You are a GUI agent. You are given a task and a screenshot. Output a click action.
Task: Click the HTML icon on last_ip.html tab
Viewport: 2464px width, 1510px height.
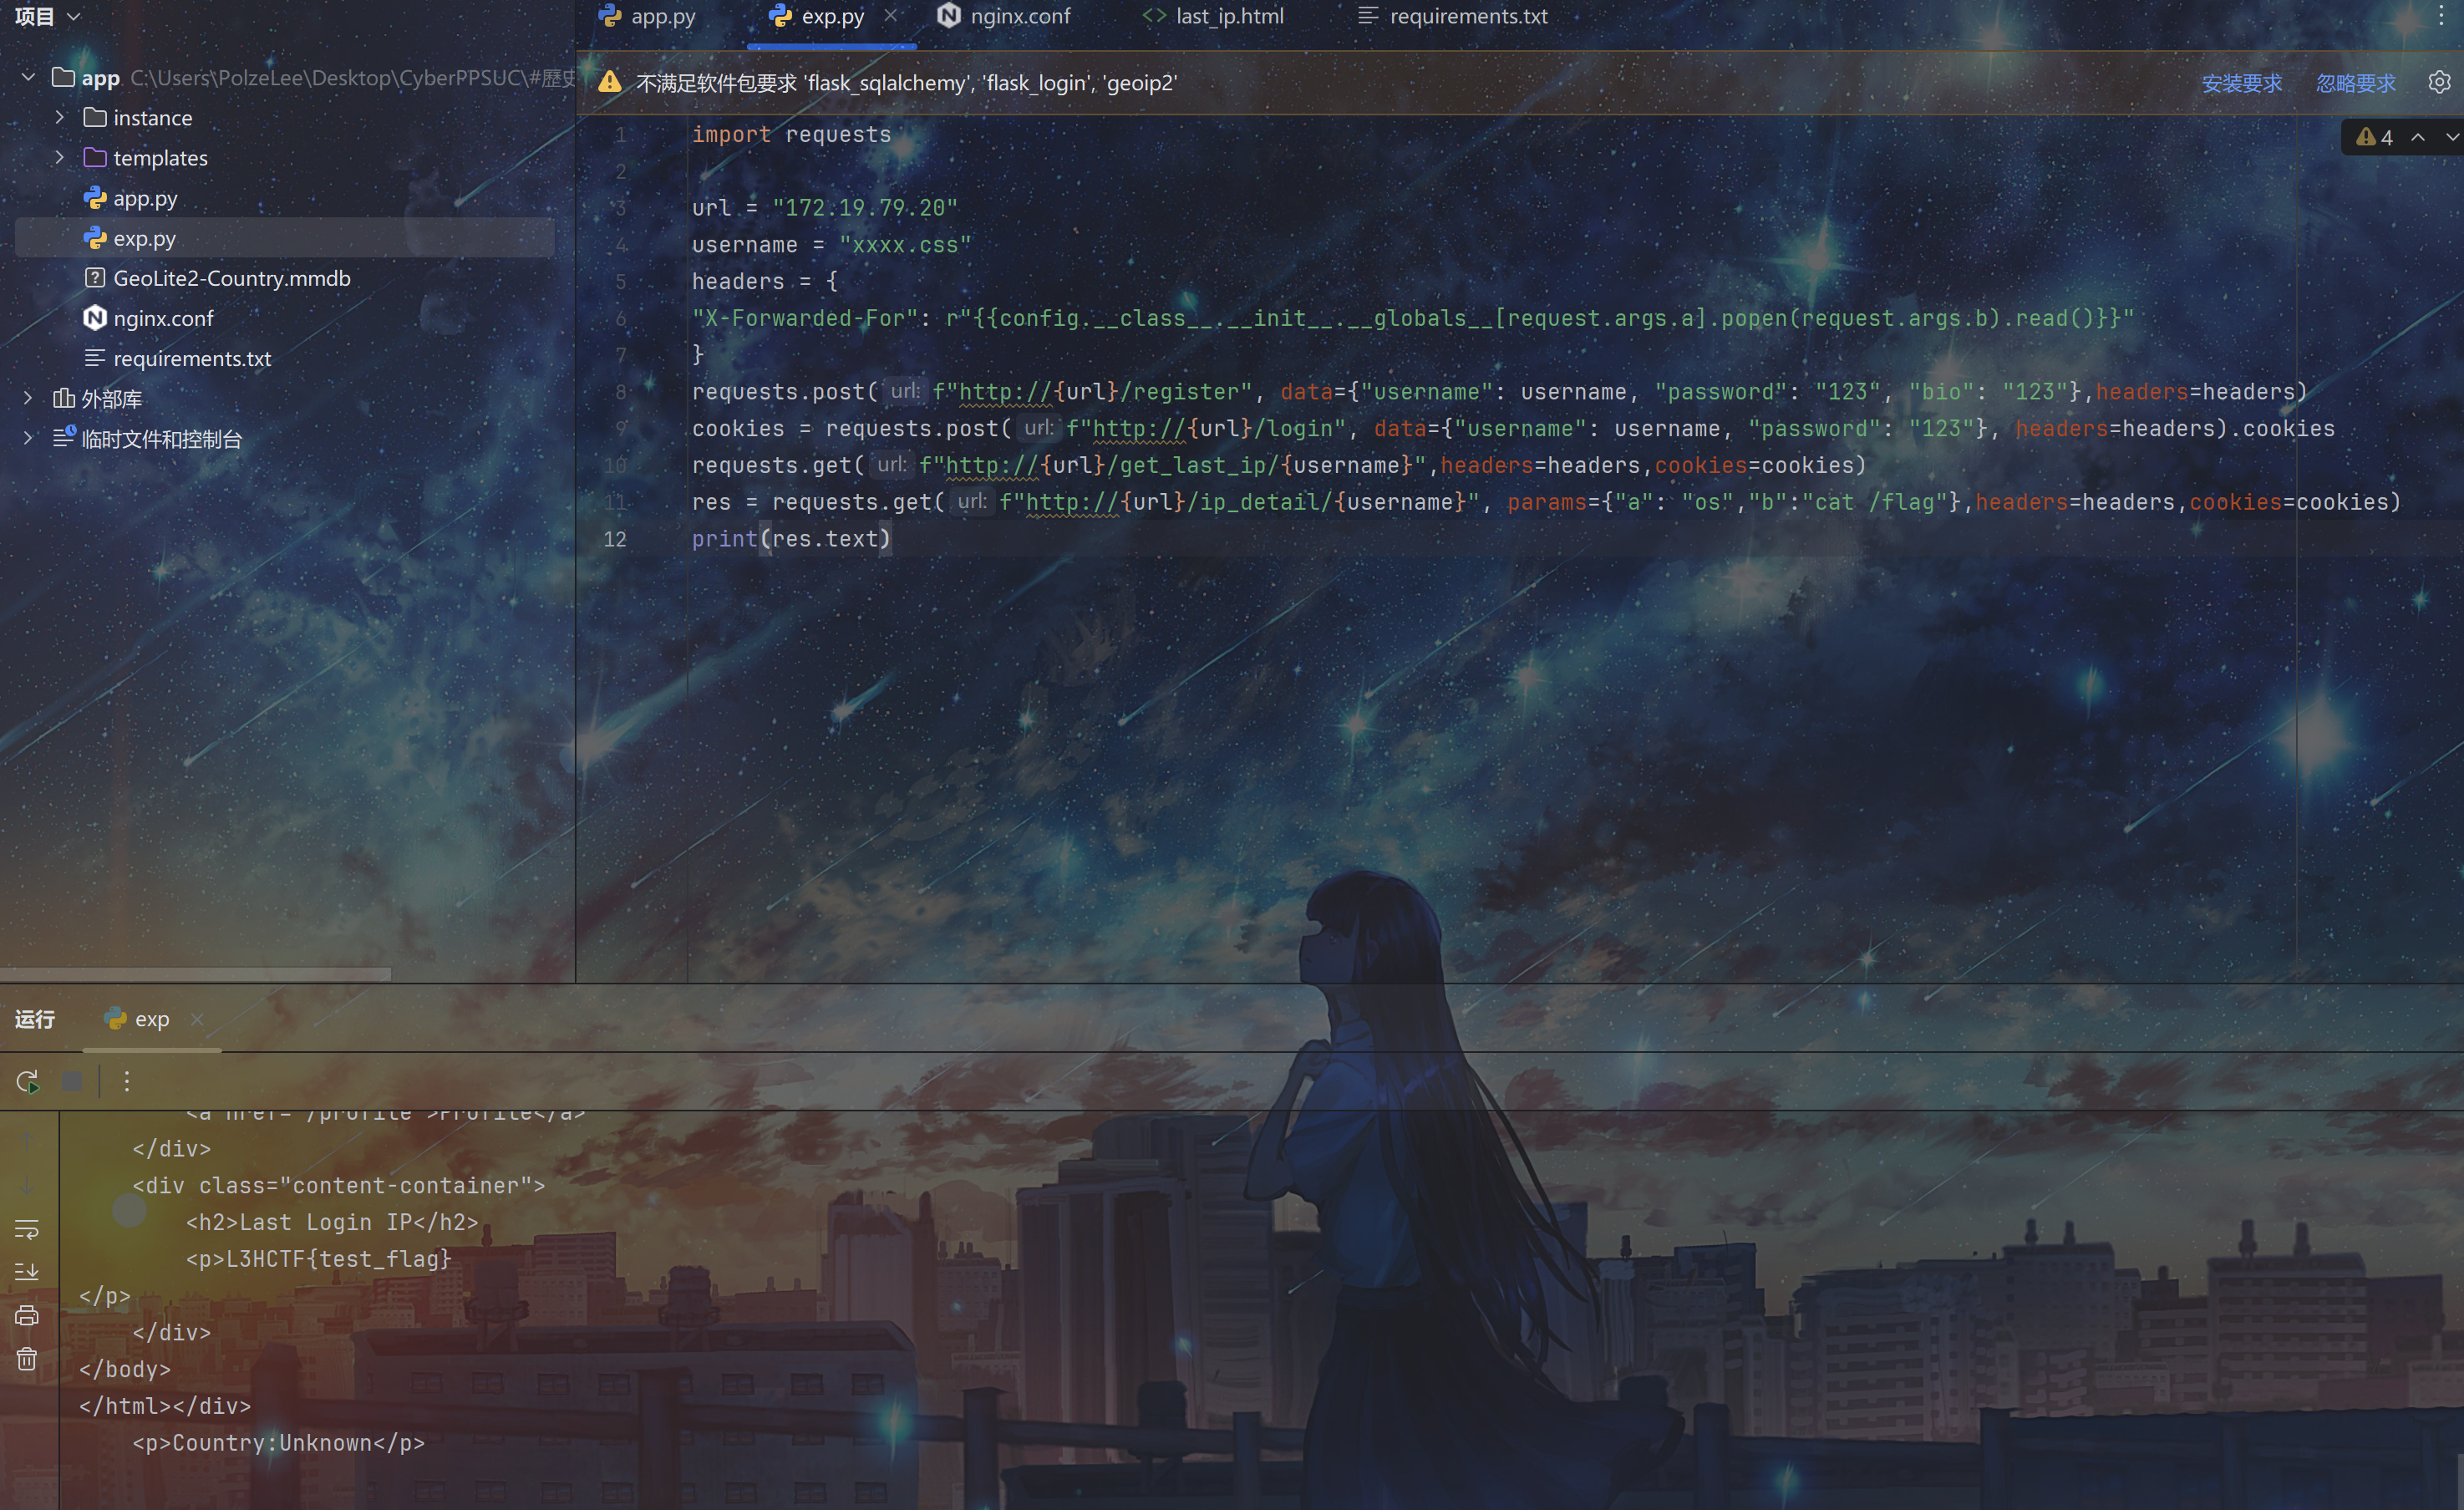point(1155,15)
